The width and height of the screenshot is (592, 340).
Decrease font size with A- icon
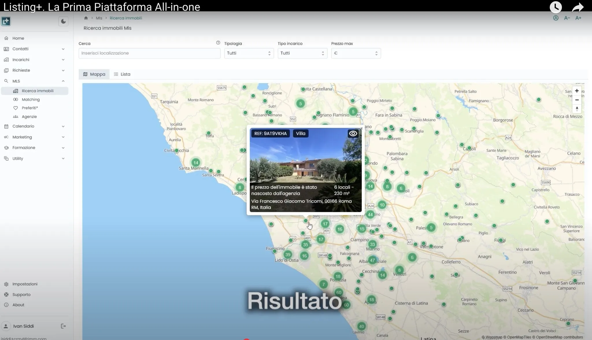[567, 18]
